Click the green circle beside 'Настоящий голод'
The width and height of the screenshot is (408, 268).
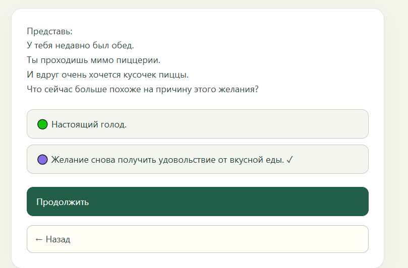[42, 124]
